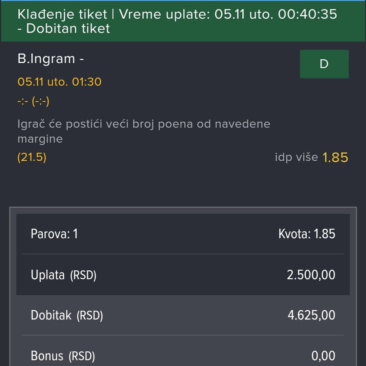Viewport: 366px width, 366px height.
Task: Click the green D status badge
Action: tap(324, 64)
